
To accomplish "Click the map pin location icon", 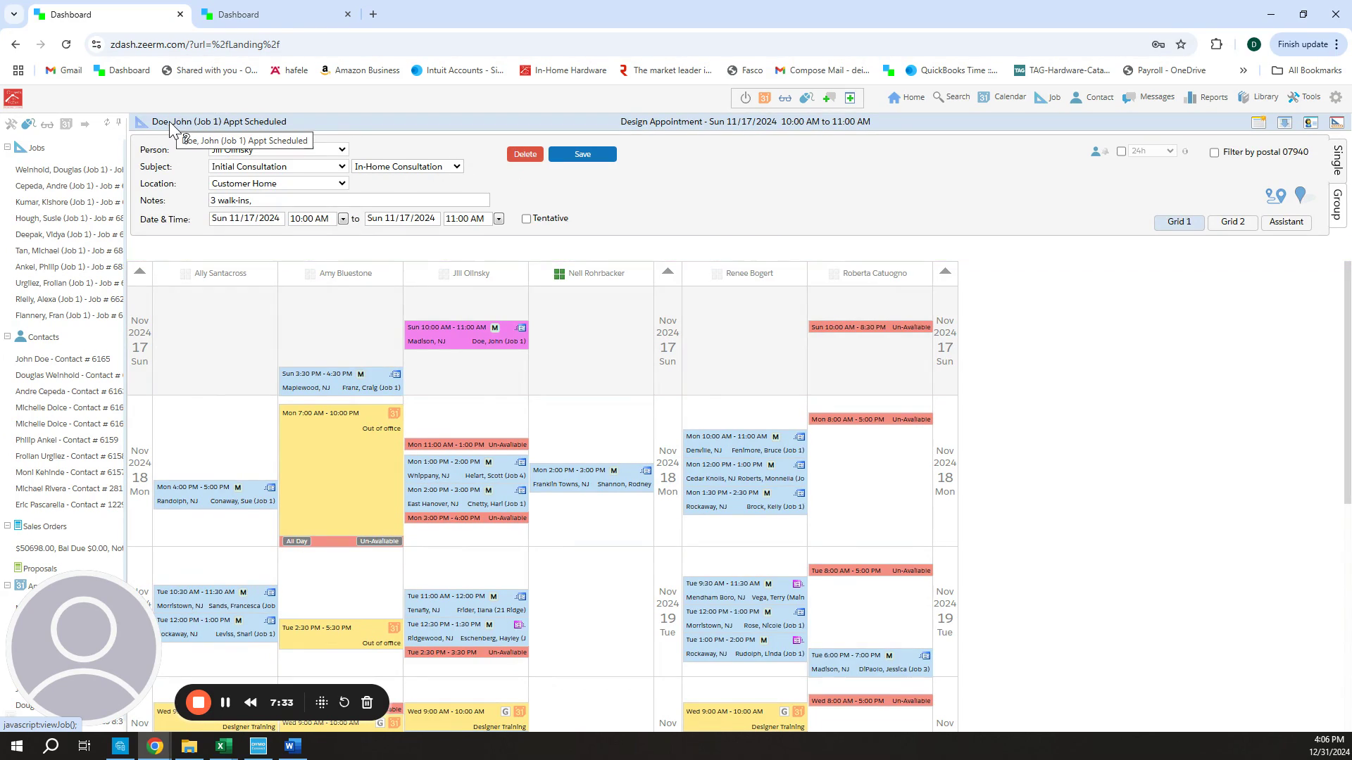I will tap(1300, 195).
